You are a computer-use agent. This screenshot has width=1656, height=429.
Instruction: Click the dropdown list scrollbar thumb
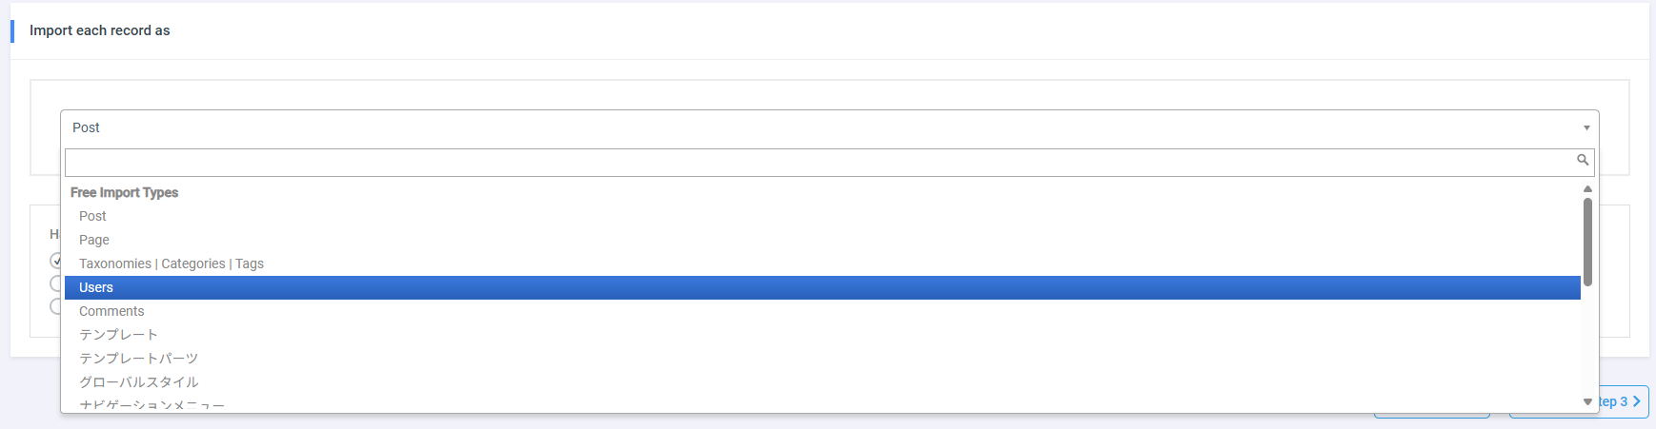pyautogui.click(x=1587, y=242)
